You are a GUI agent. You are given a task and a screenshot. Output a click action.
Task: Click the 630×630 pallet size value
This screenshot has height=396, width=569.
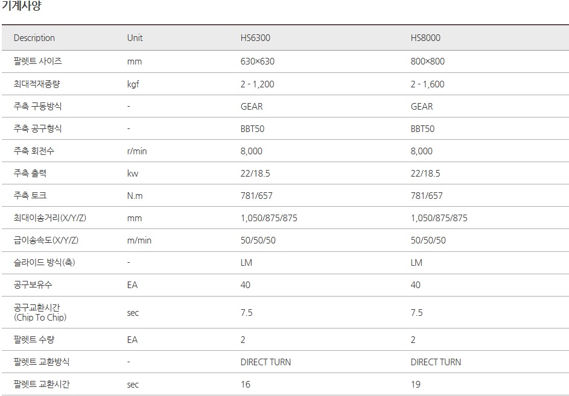[258, 61]
